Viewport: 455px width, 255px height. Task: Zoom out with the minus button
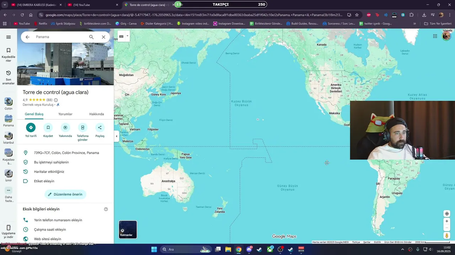coord(447,228)
